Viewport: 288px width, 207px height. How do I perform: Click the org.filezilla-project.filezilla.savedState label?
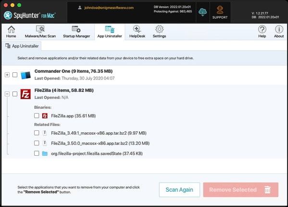tap(97, 153)
